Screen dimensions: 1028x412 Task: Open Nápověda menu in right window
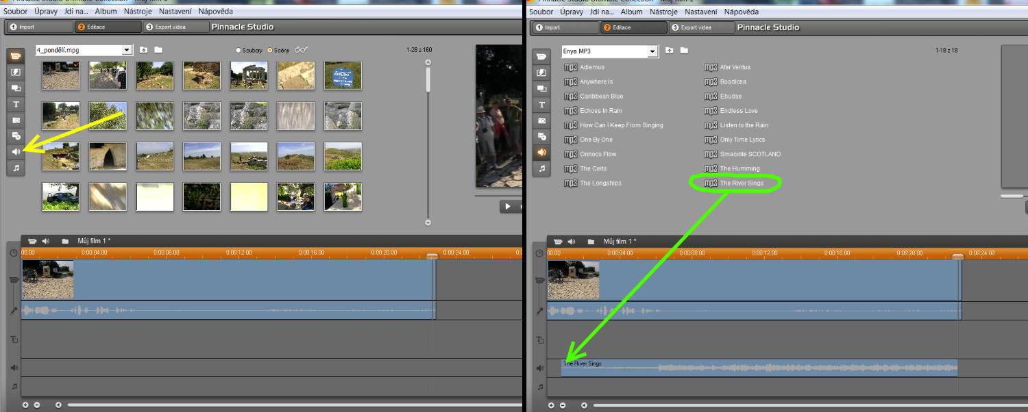(742, 12)
